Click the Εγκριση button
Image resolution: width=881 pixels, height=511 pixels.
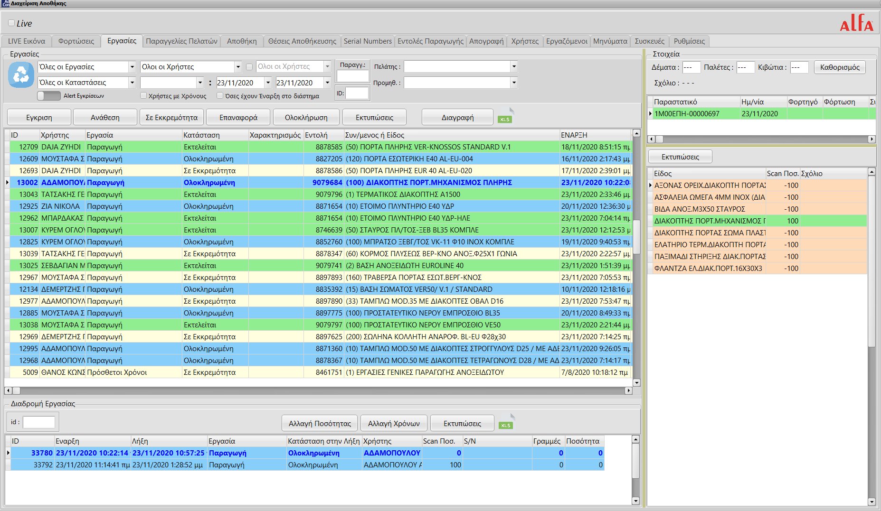tap(39, 117)
